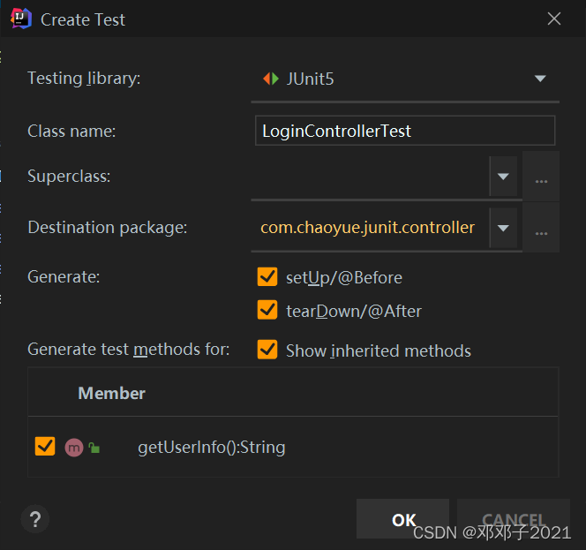Expand the Superclass dropdown arrow
The image size is (586, 550).
[503, 177]
